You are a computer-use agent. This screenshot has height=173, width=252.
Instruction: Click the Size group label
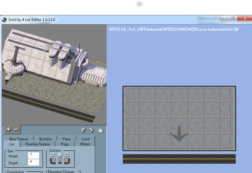point(10,151)
